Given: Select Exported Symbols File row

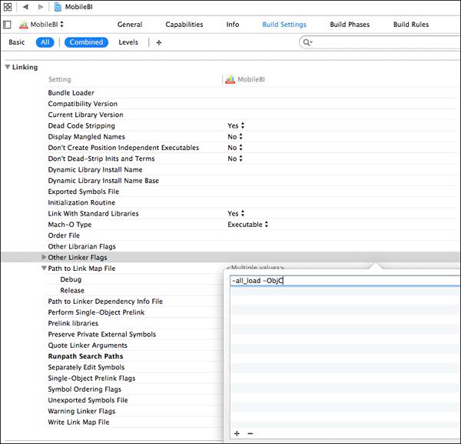Looking at the screenshot, I should (84, 192).
